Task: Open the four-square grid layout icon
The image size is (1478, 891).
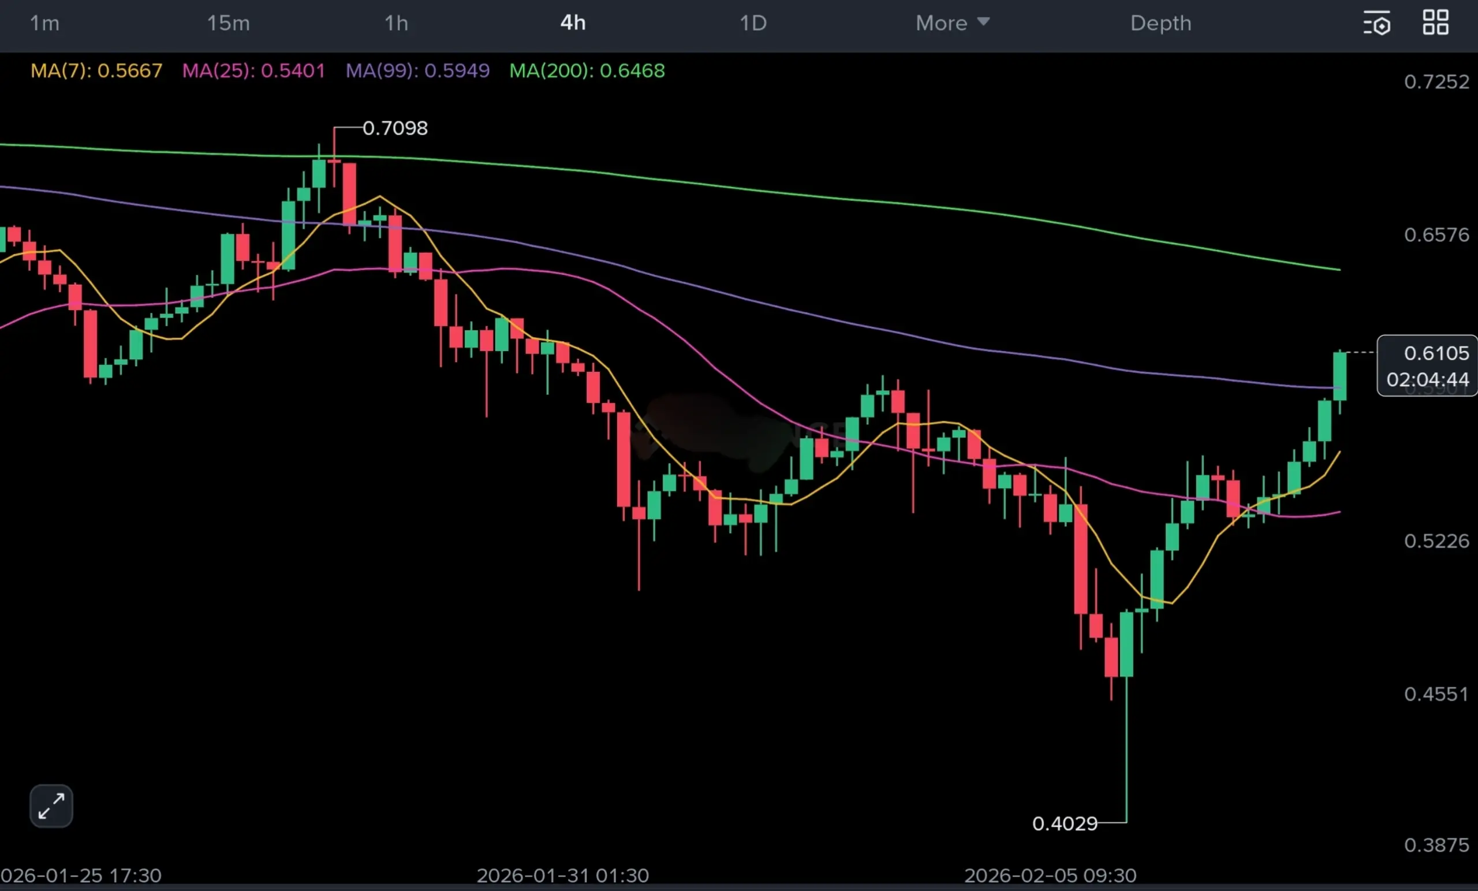Action: coord(1435,23)
